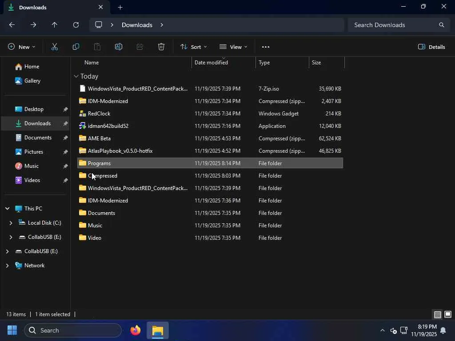Select the Compressed folder
The height and width of the screenshot is (341, 455).
pyautogui.click(x=210, y=176)
